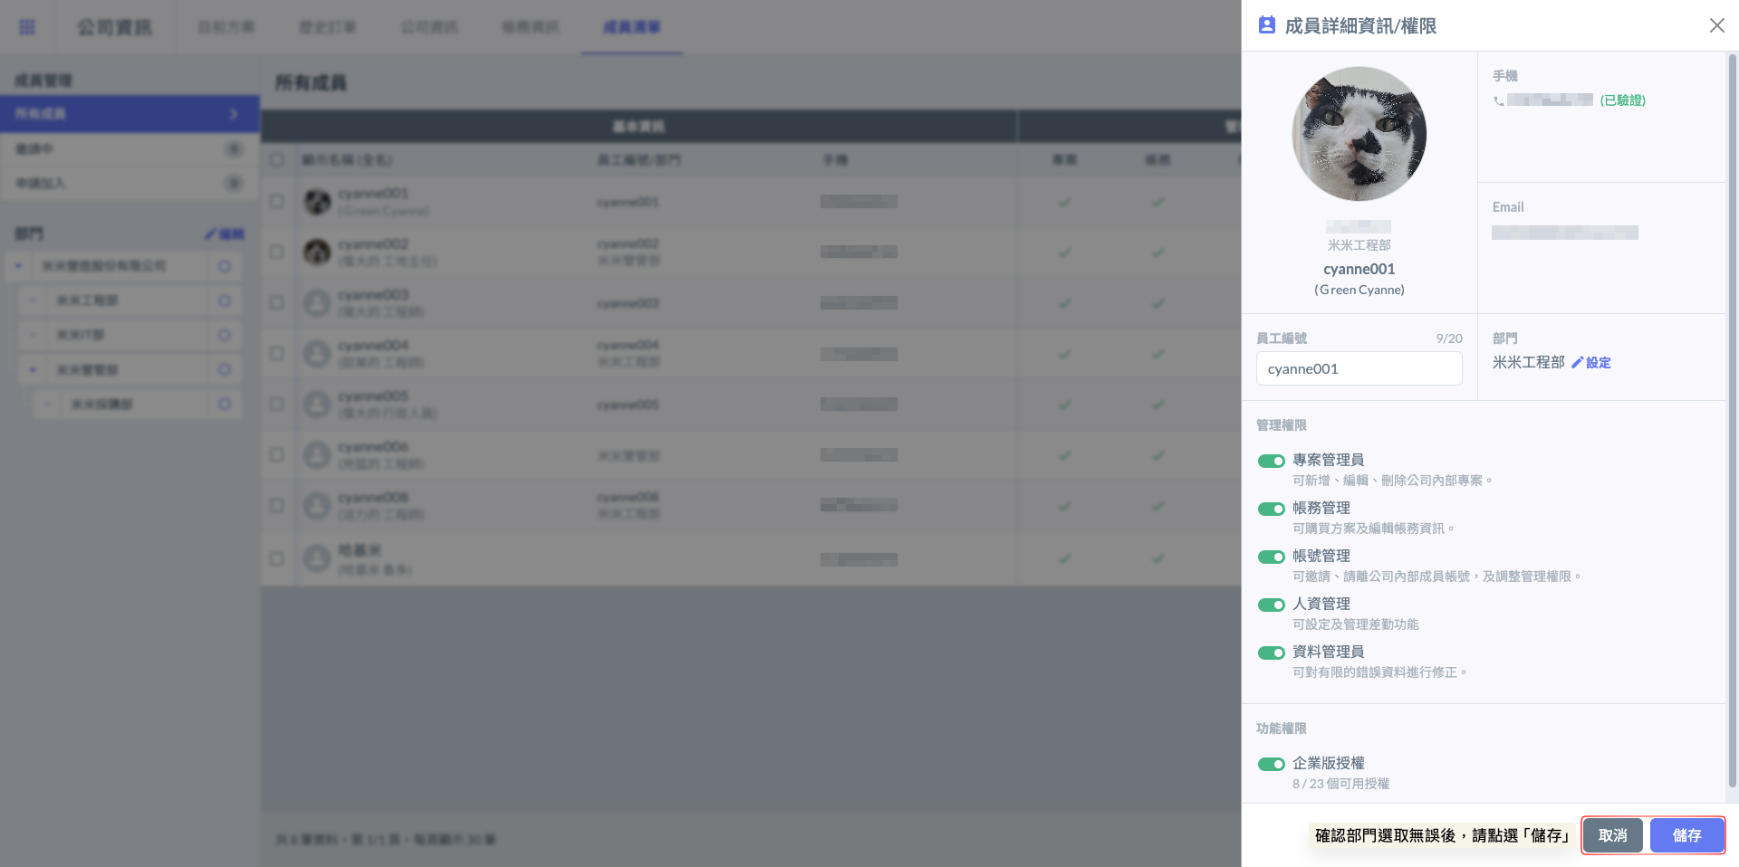Disable the 人資管理 switch
1739x867 pixels.
(1271, 605)
